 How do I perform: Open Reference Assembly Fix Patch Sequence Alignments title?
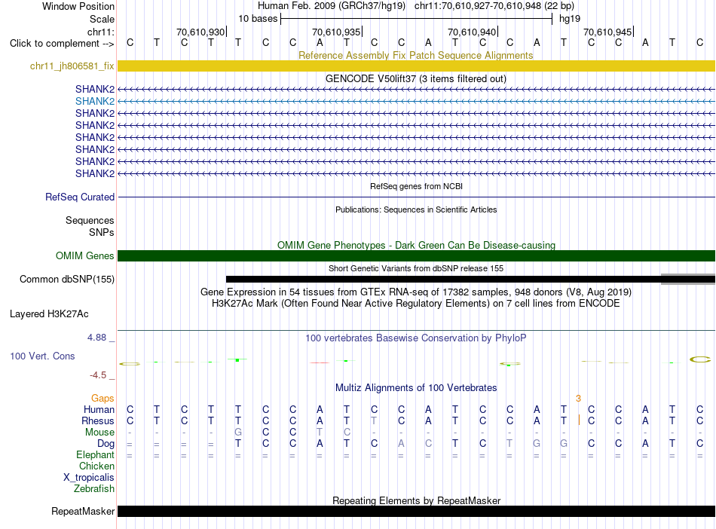416,55
